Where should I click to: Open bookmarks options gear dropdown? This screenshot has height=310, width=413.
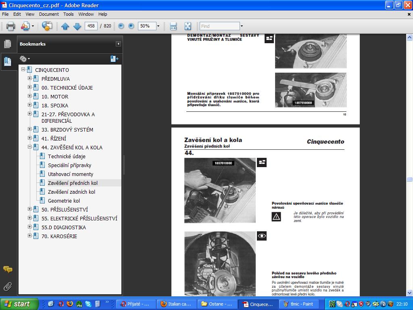(25, 59)
